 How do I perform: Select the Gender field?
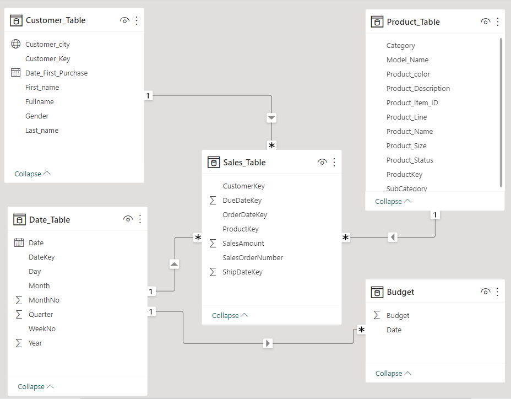click(37, 116)
